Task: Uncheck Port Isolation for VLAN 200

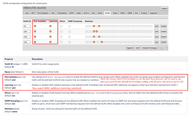Action: tap(35, 31)
